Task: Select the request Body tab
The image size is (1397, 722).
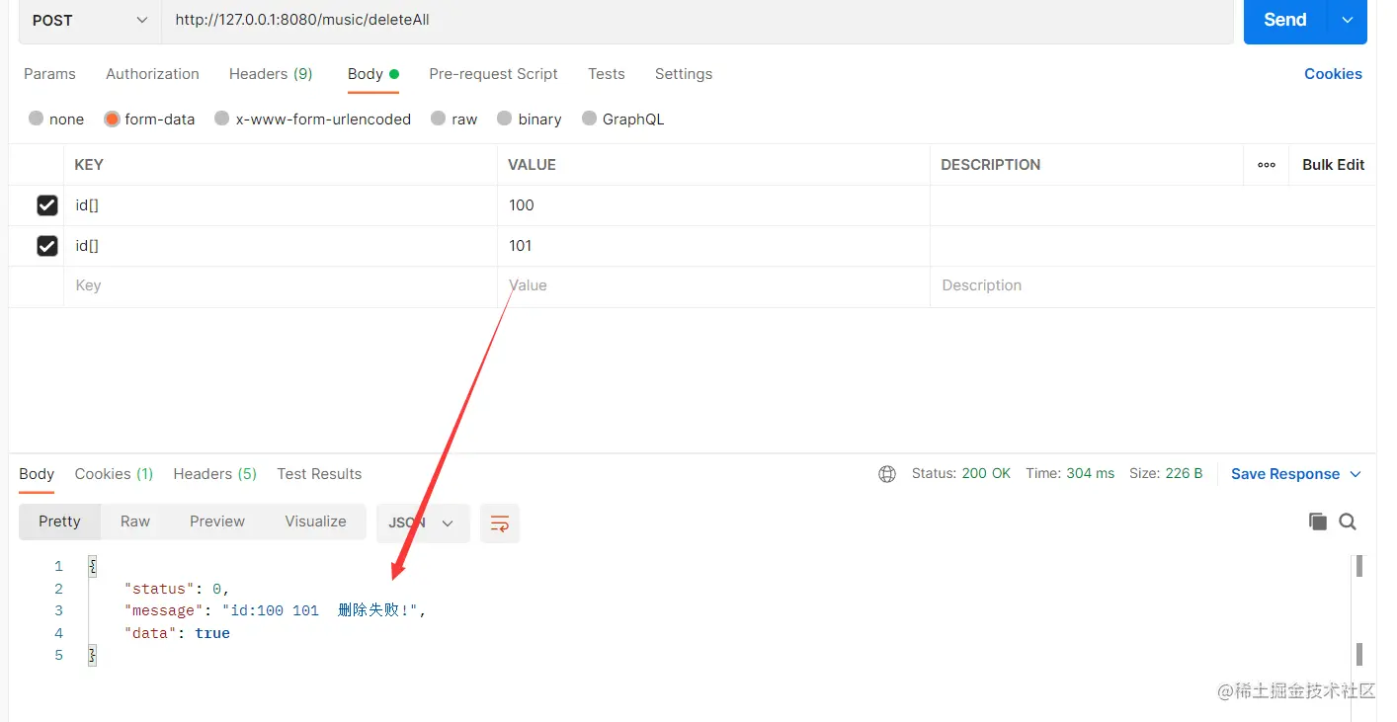Action: tap(372, 74)
